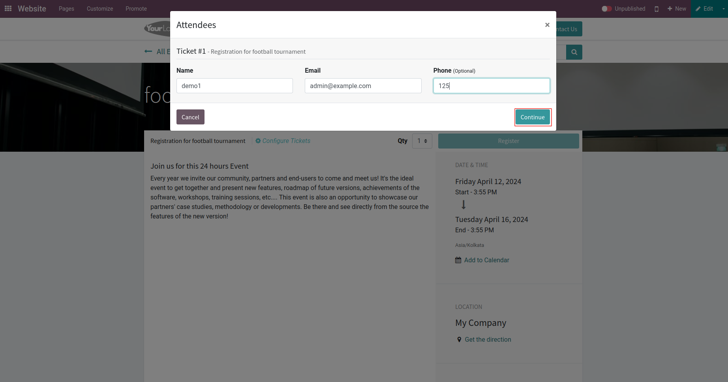Screen dimensions: 728x382
Task: Click the magnifier search icon
Action: (574, 52)
